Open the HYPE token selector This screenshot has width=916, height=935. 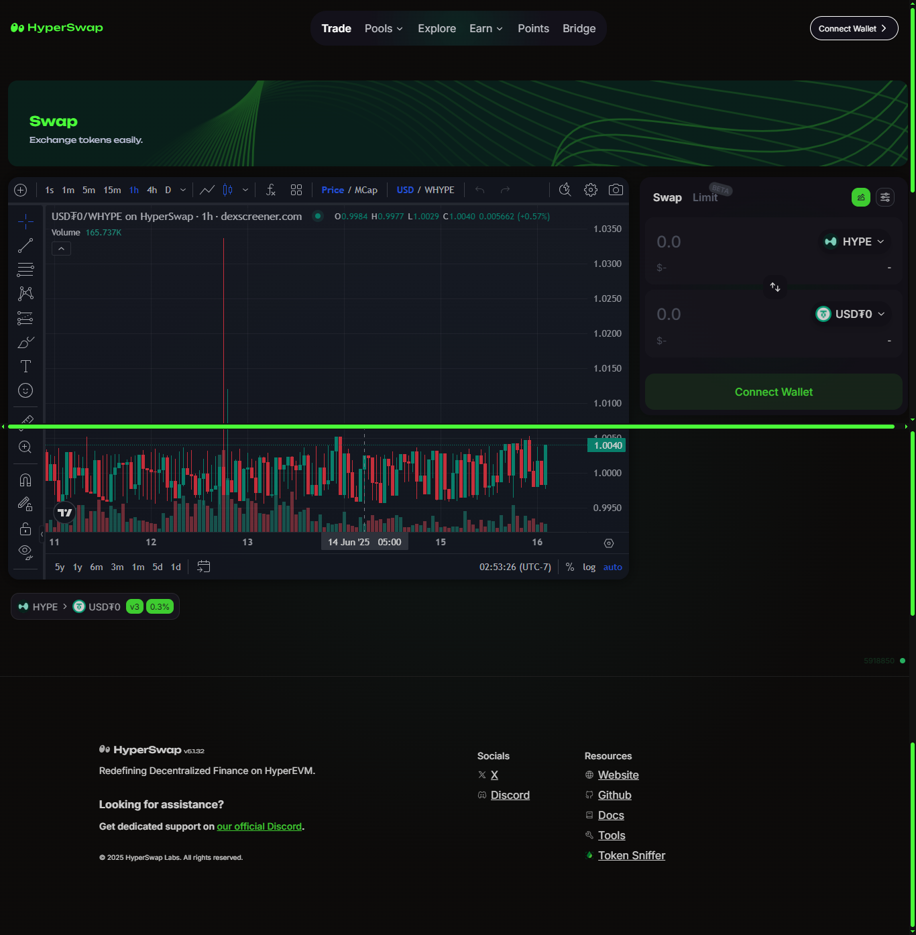[x=854, y=241]
